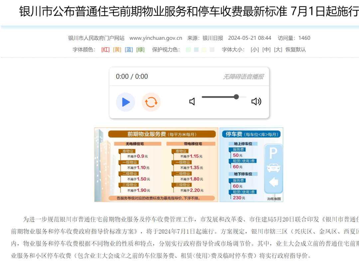Click the article headline 银川市公布普通住宅

(189, 11)
